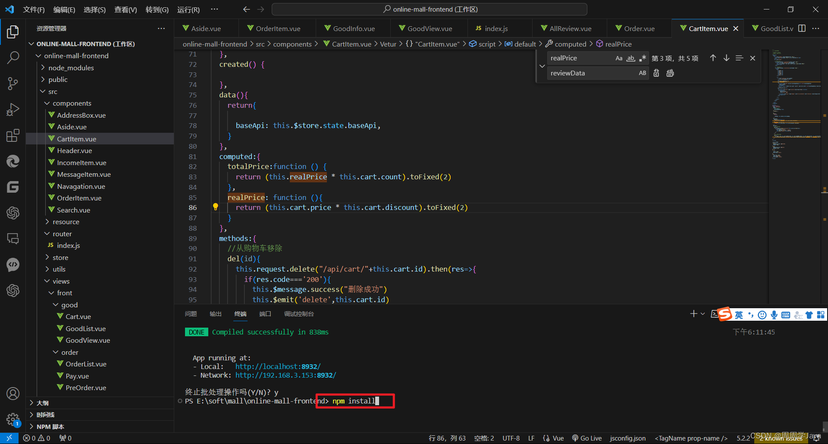This screenshot has height=444, width=828.
Task: Create a new terminal with plus icon
Action: click(693, 314)
